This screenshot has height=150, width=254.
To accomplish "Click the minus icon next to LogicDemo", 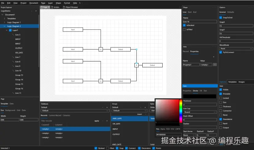I will pyautogui.click(x=32, y=11).
